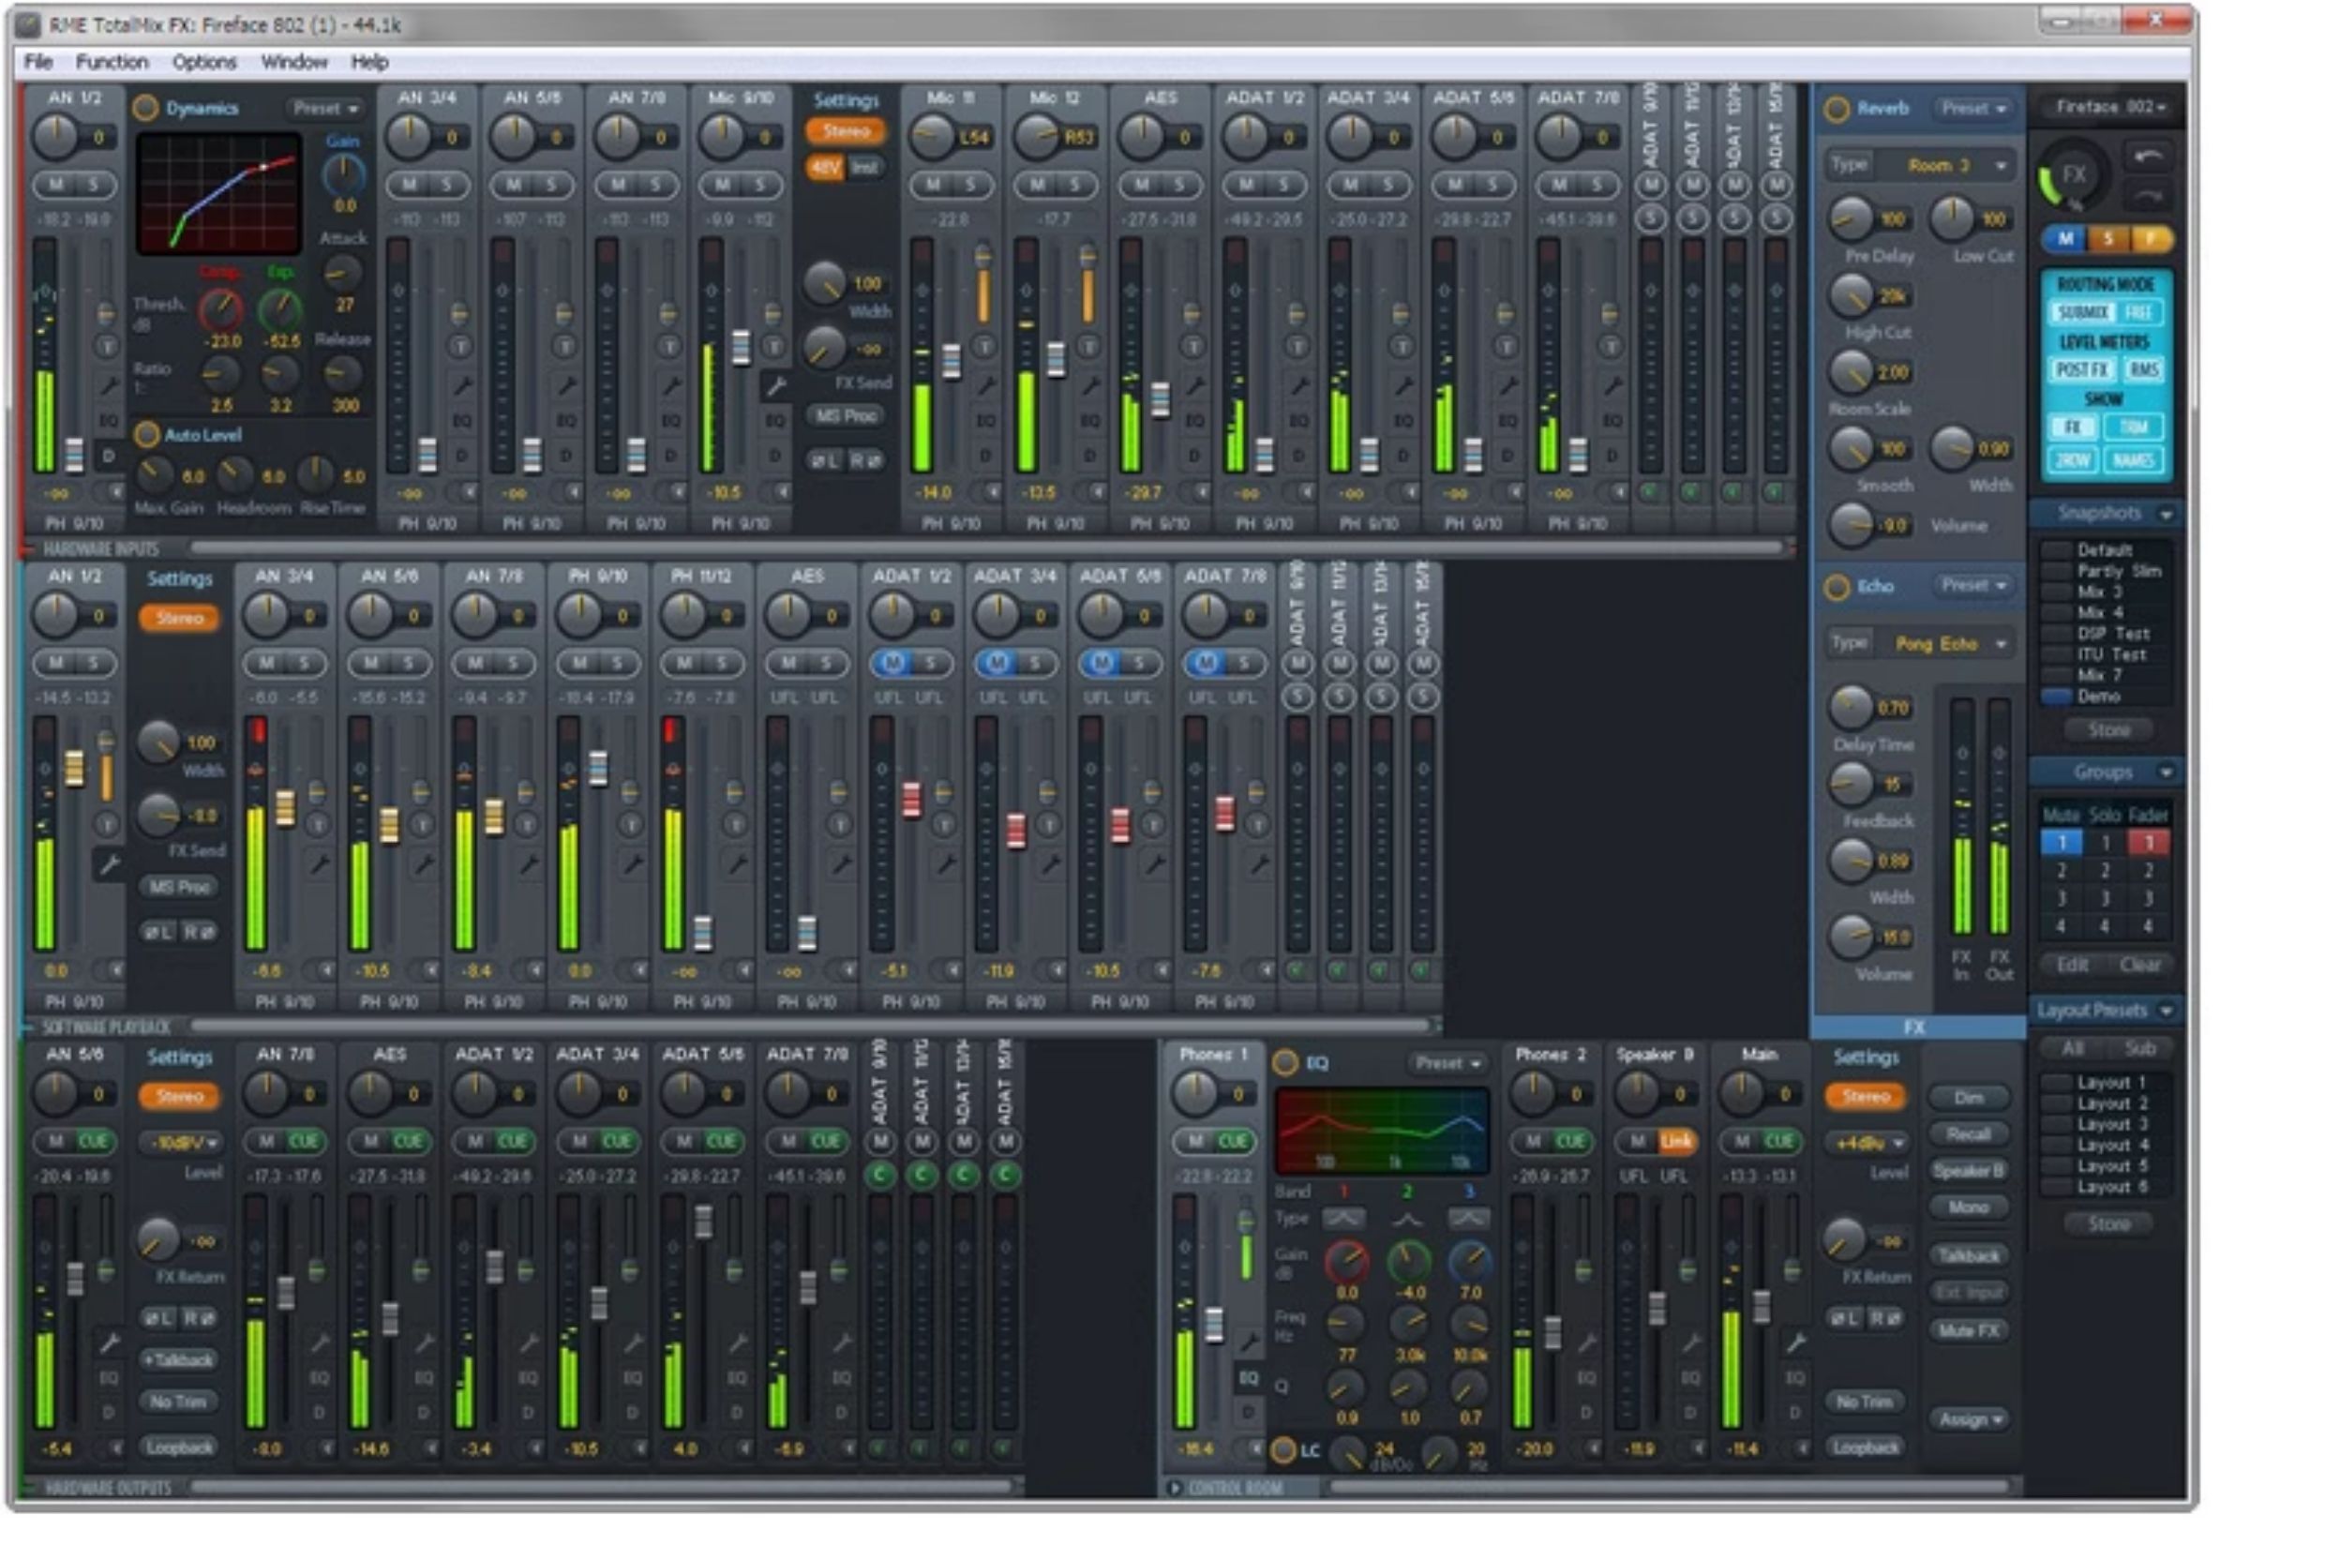Solo the hardware input ADAT 9/10 channel
The image size is (2325, 1560).
pyautogui.click(x=1651, y=217)
